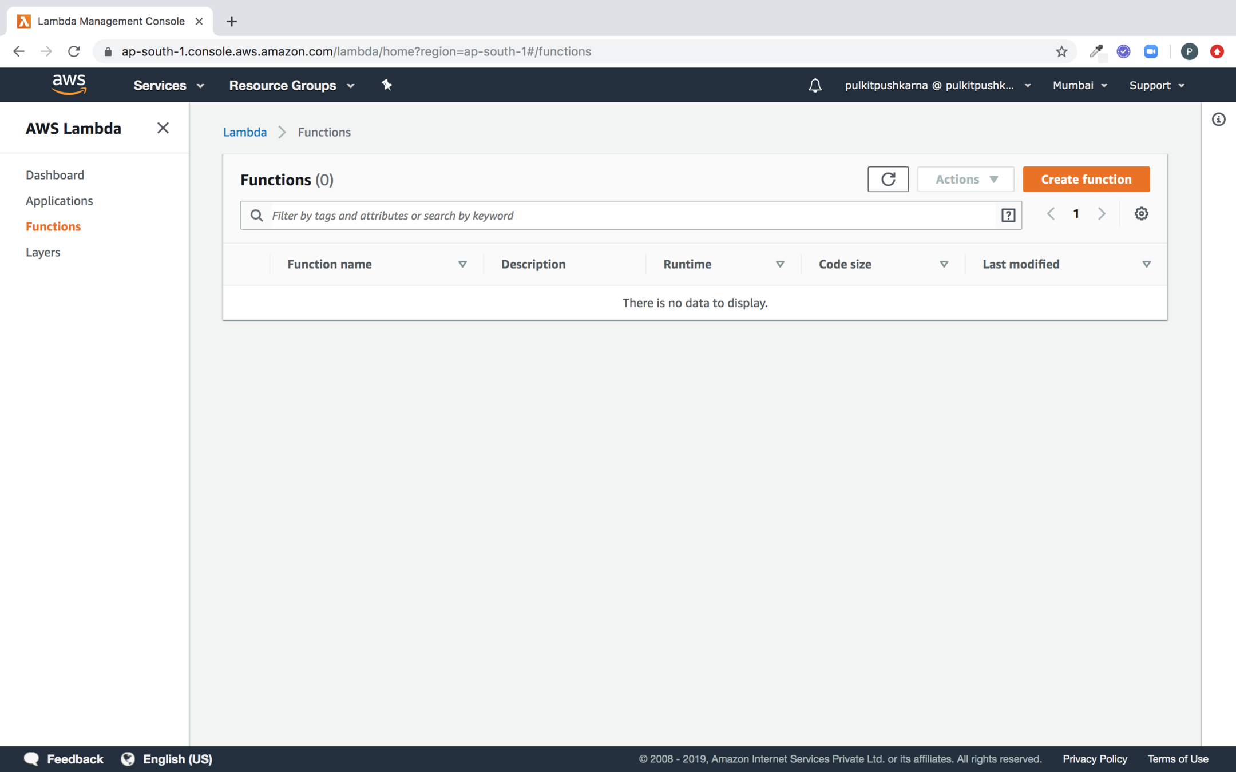
Task: Click the Lambda breadcrumb link
Action: [245, 132]
